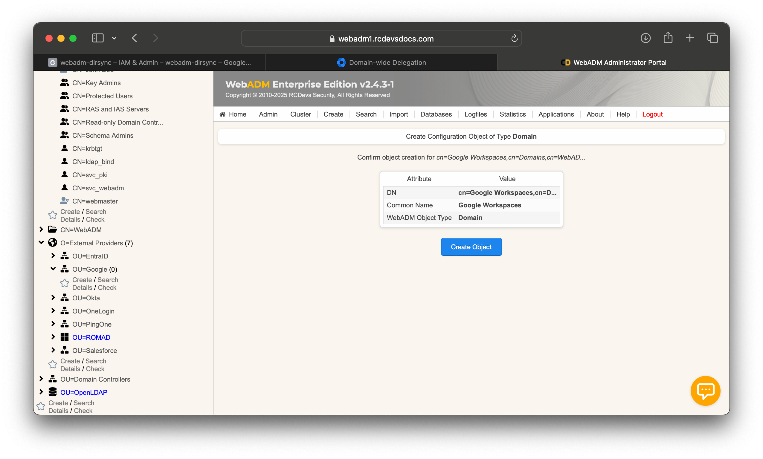Image resolution: width=763 pixels, height=459 pixels.
Task: Click the External Providers globe icon
Action: 53,242
